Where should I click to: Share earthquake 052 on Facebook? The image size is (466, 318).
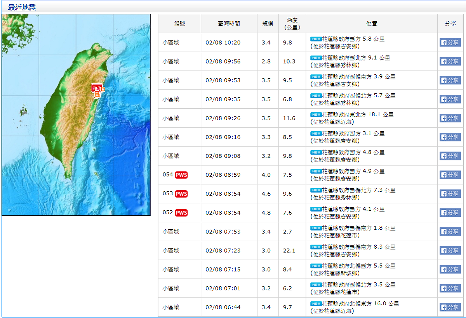click(450, 213)
